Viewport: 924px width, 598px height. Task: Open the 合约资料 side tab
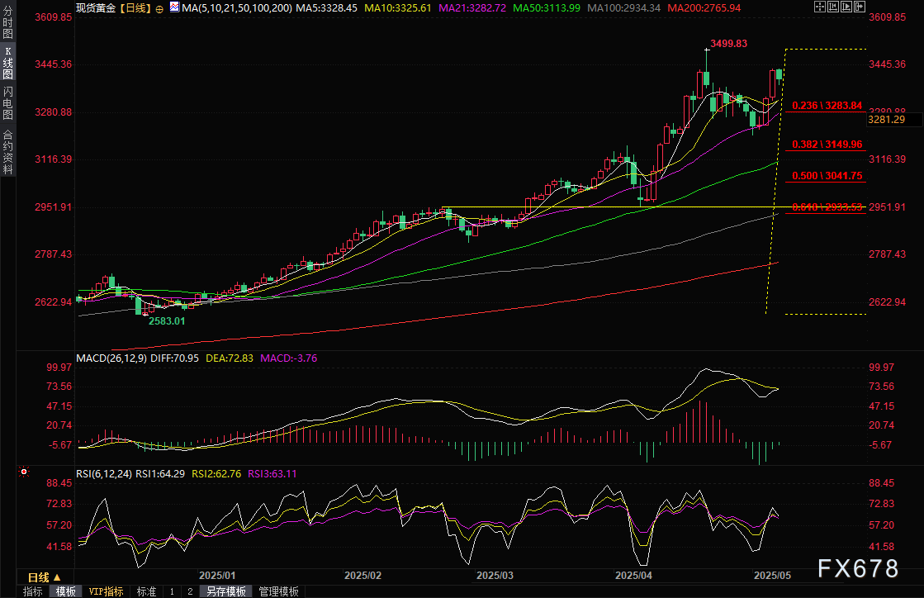pyautogui.click(x=7, y=150)
